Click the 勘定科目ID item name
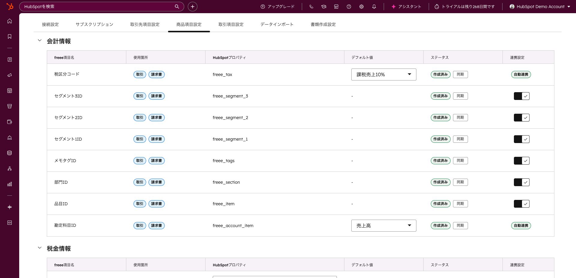Viewport: 576px width, 278px height. [65, 225]
